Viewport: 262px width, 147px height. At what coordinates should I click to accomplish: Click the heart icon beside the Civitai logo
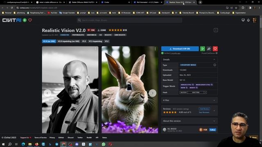pos(30,20)
